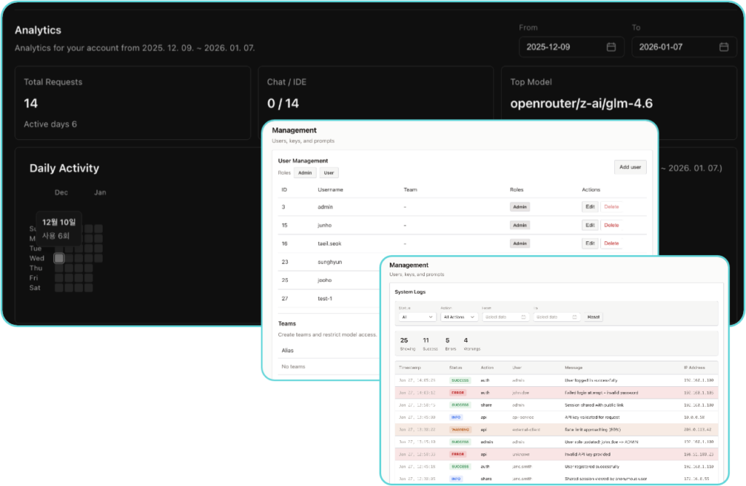Click Delete for the junho user row
This screenshot has height=486, width=746.
tap(611, 225)
